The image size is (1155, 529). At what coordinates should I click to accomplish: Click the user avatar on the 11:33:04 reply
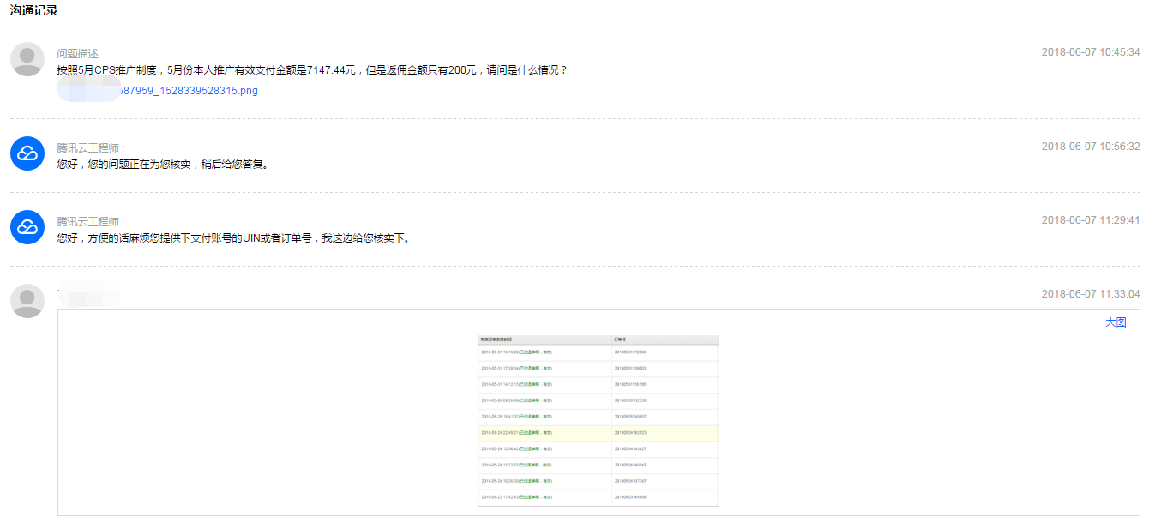[27, 301]
